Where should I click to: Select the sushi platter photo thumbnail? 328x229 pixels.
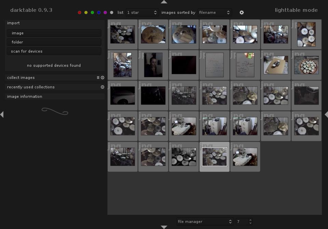click(x=306, y=65)
